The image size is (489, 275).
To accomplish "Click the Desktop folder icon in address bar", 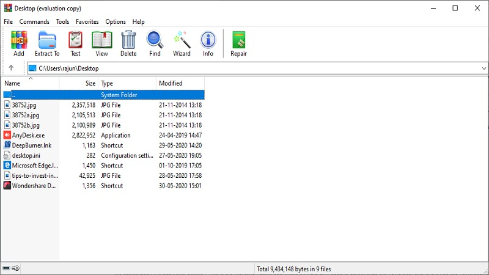I will click(32, 68).
